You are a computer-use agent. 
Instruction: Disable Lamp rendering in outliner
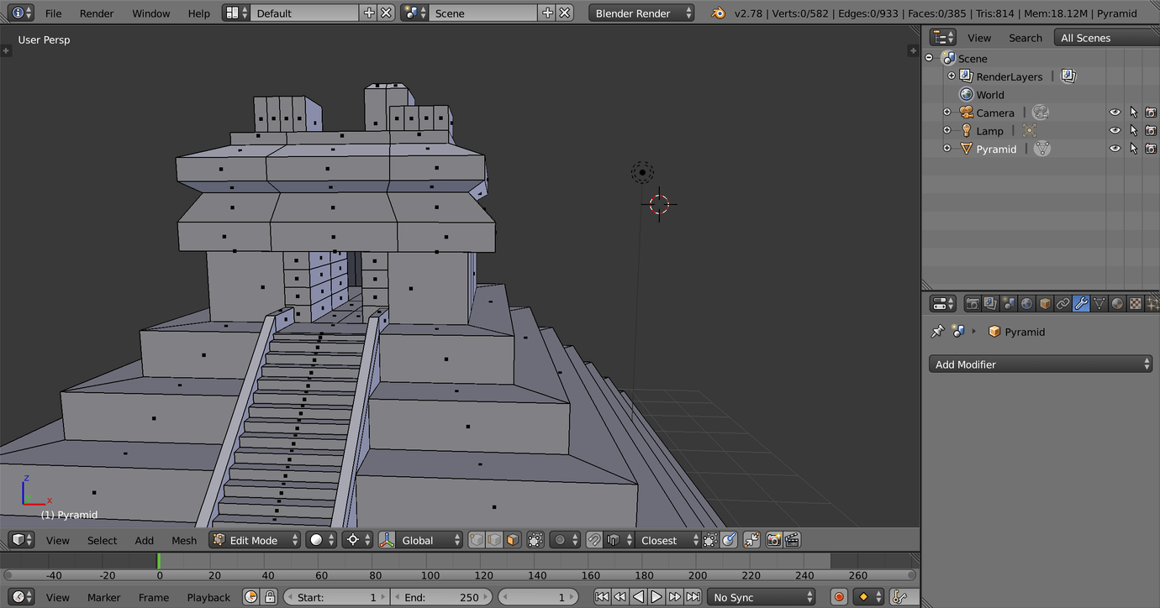pos(1151,131)
